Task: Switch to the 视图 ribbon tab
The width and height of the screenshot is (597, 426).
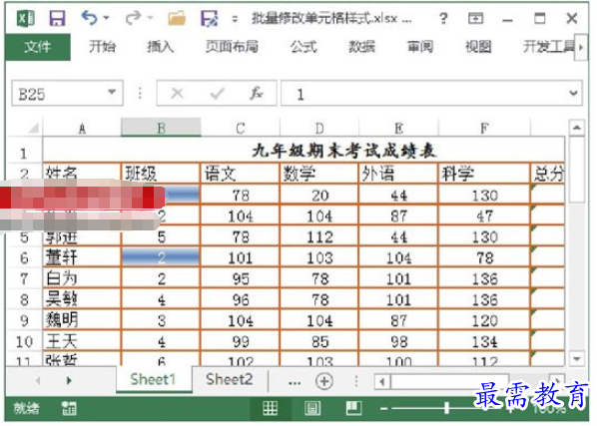Action: click(x=478, y=47)
